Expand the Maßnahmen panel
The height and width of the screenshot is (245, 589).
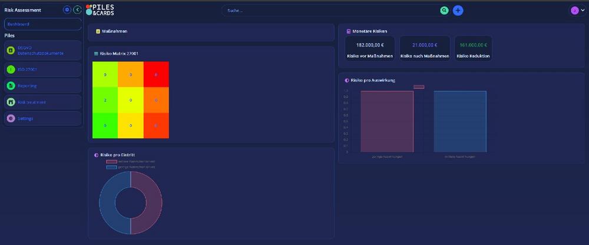coord(211,31)
